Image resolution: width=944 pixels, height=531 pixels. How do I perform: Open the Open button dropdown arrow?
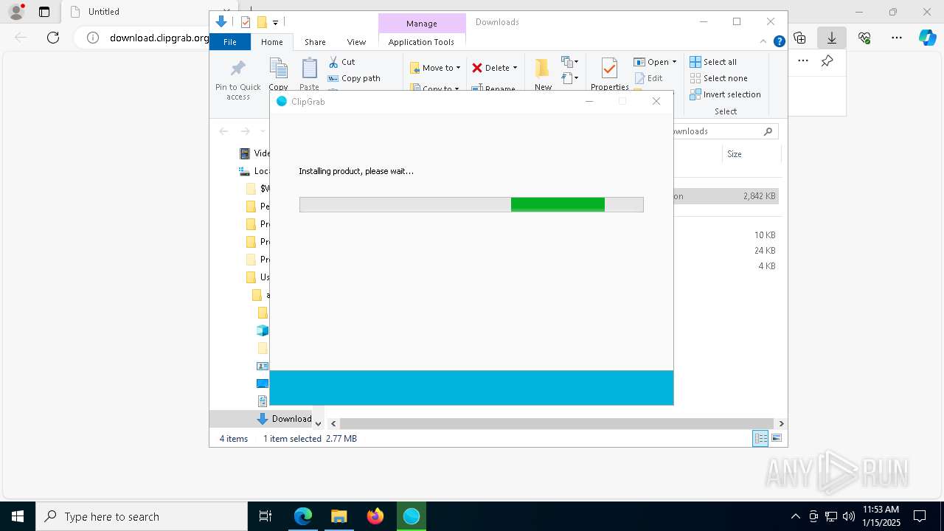click(x=674, y=62)
